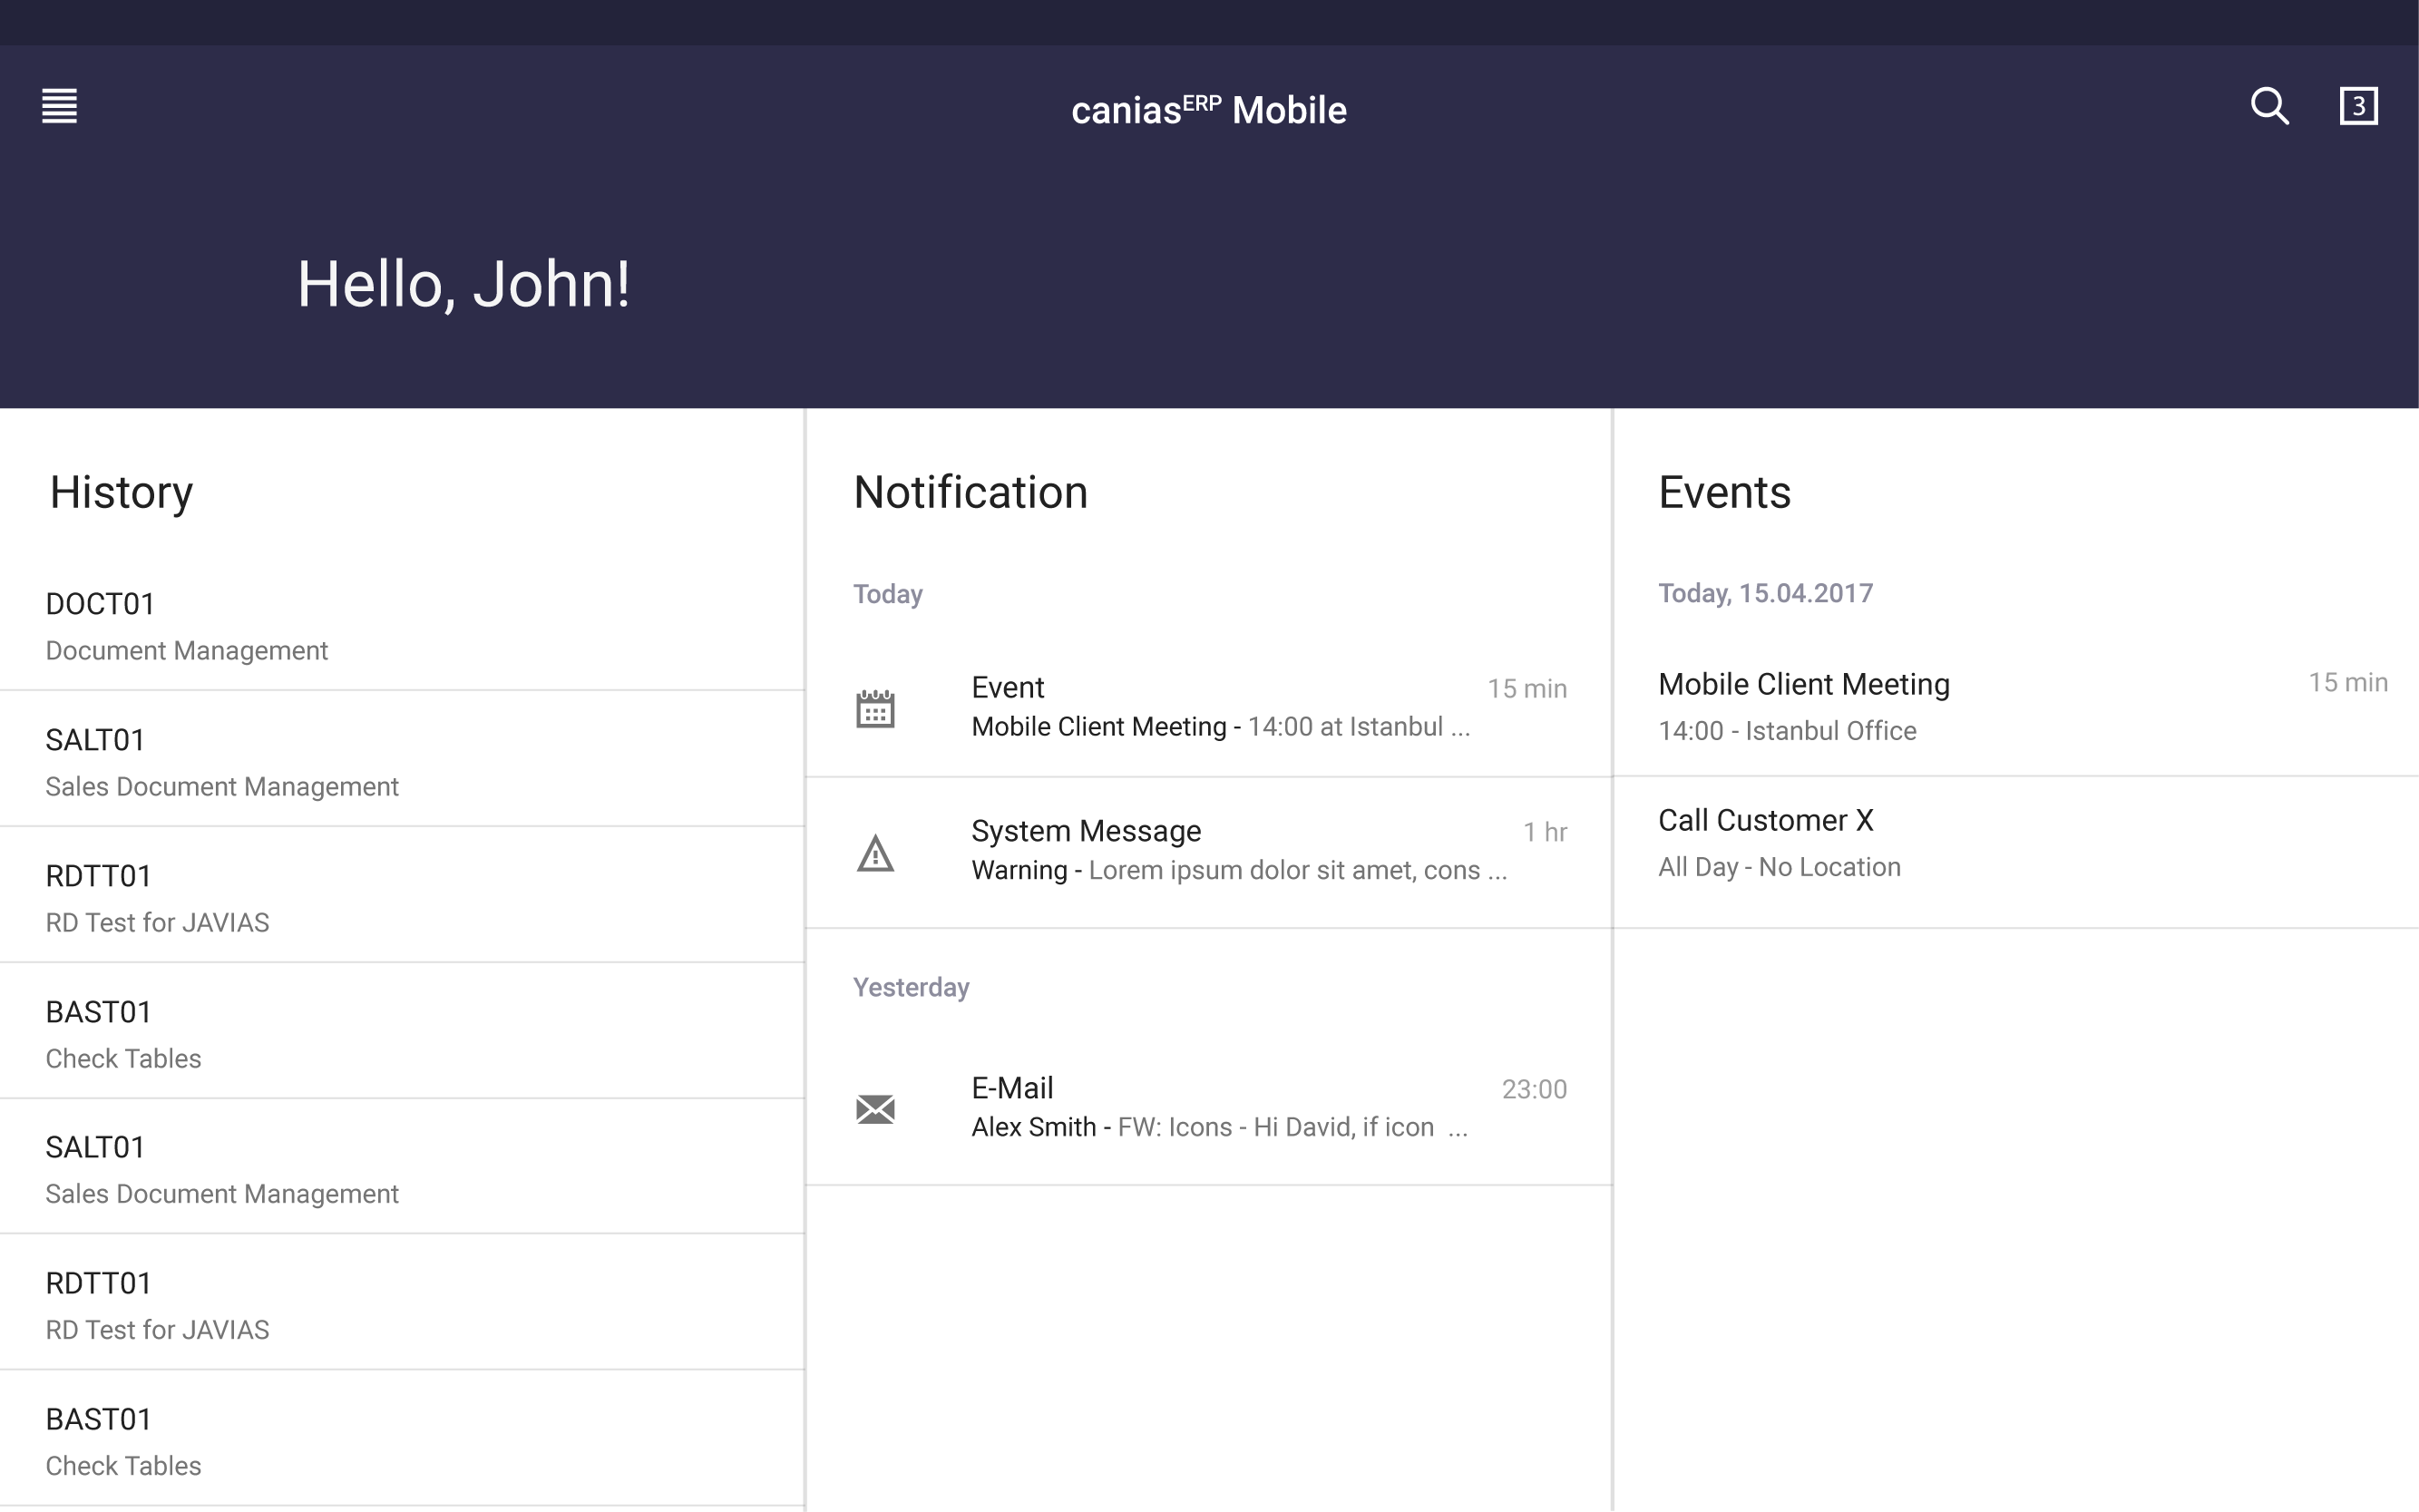The image size is (2419, 1512).
Task: Click the 1 hr timestamp on System Message
Action: pyautogui.click(x=1544, y=832)
